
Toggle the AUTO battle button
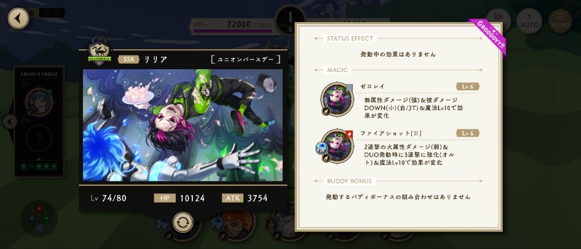(529, 21)
